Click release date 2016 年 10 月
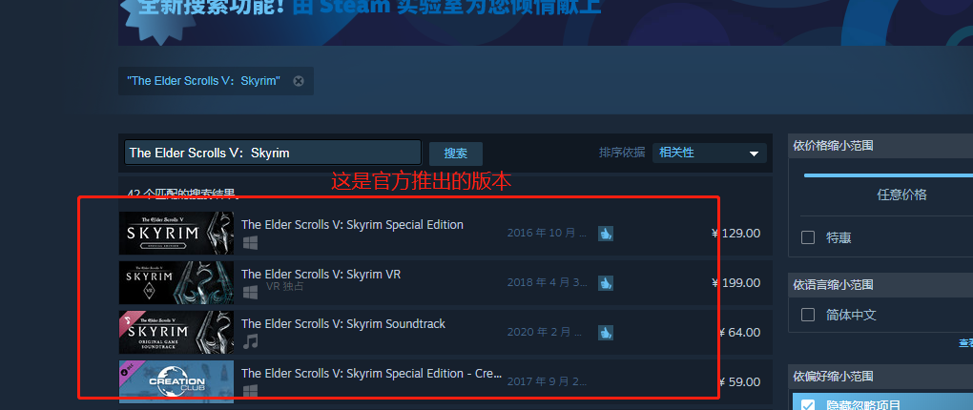The width and height of the screenshot is (973, 410). click(547, 234)
